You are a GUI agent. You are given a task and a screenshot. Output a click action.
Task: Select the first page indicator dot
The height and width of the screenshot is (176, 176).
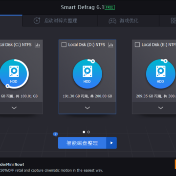tap(84, 132)
